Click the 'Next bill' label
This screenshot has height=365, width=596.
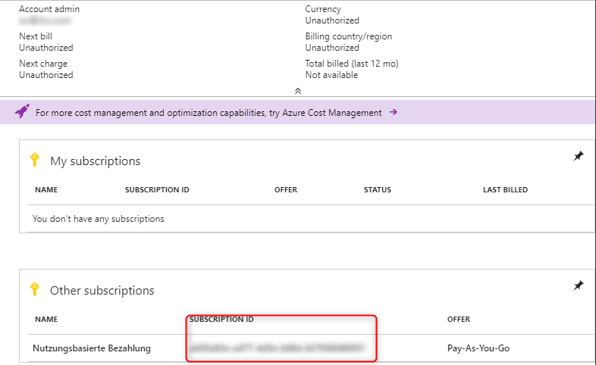[36, 36]
